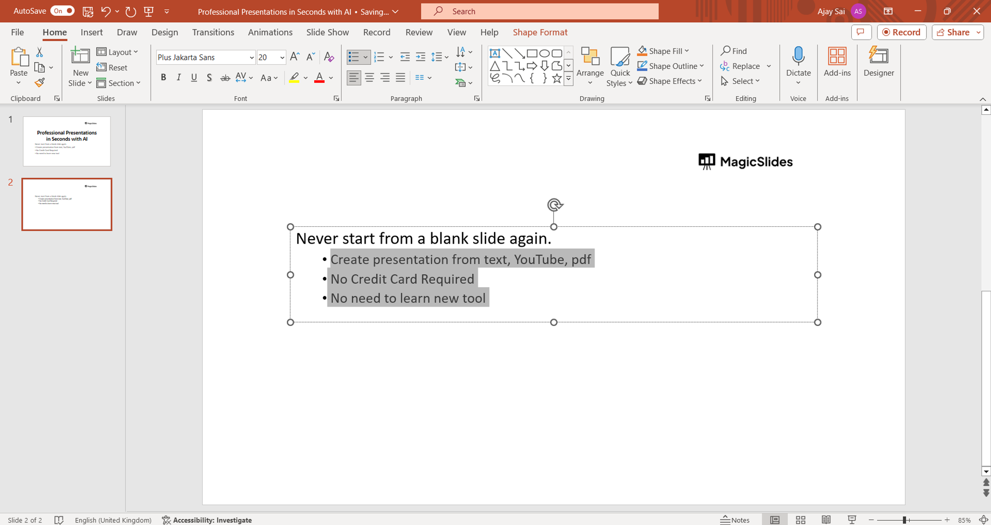The height and width of the screenshot is (525, 991).
Task: Decrease font size with A-down icon
Action: [x=311, y=57]
